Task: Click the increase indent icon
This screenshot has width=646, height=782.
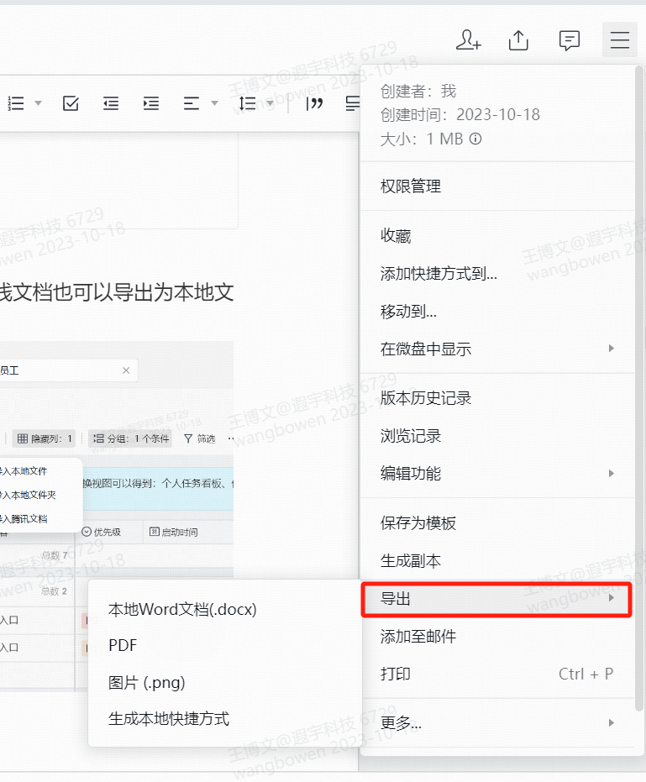Action: tap(150, 103)
